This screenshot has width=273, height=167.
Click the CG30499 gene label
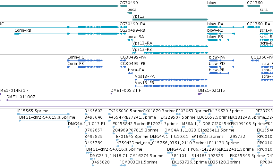129,3
